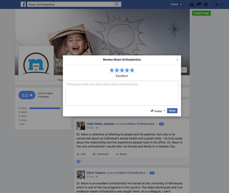Select the fifth rating star
This screenshot has height=193, width=229.
coord(131,70)
